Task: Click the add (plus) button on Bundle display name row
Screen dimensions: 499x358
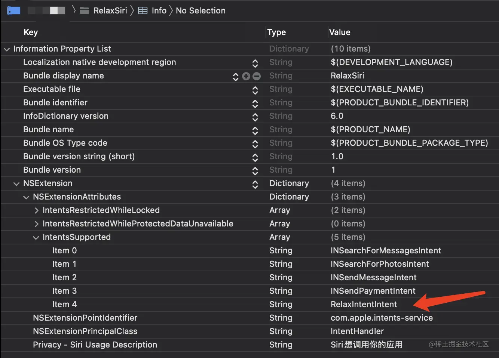Action: pyautogui.click(x=246, y=76)
